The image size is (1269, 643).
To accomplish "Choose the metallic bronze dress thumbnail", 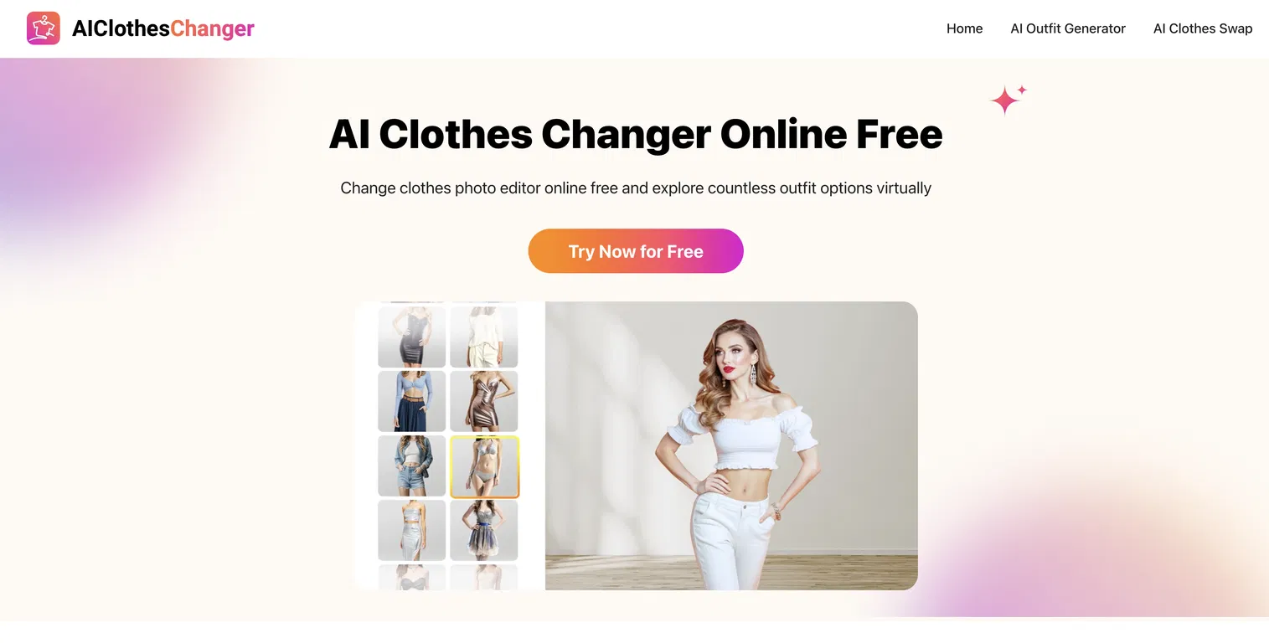I will point(484,401).
